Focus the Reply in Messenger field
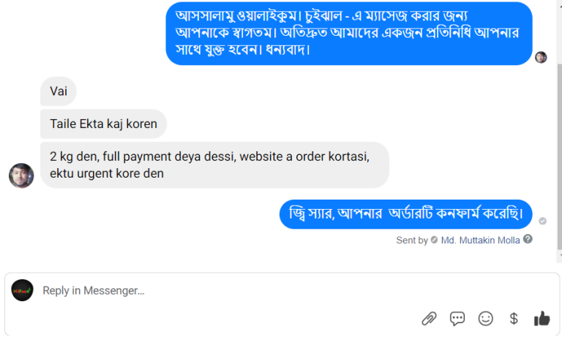Screen dimensions: 562x337 [220, 291]
